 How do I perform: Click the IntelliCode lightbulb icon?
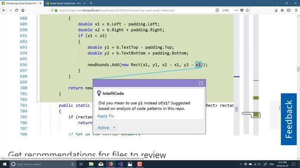pos(99,93)
